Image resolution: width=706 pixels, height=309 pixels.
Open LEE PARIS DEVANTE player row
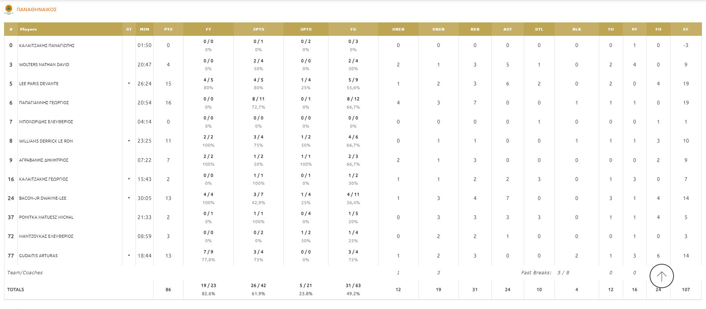(x=39, y=84)
